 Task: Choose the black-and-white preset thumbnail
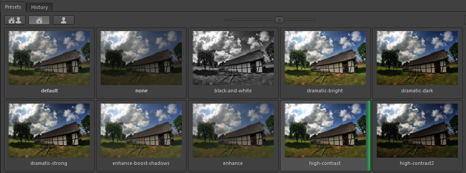coord(233,58)
